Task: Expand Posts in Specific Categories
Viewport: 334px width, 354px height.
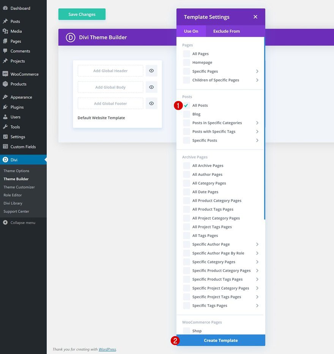Action: [258, 123]
